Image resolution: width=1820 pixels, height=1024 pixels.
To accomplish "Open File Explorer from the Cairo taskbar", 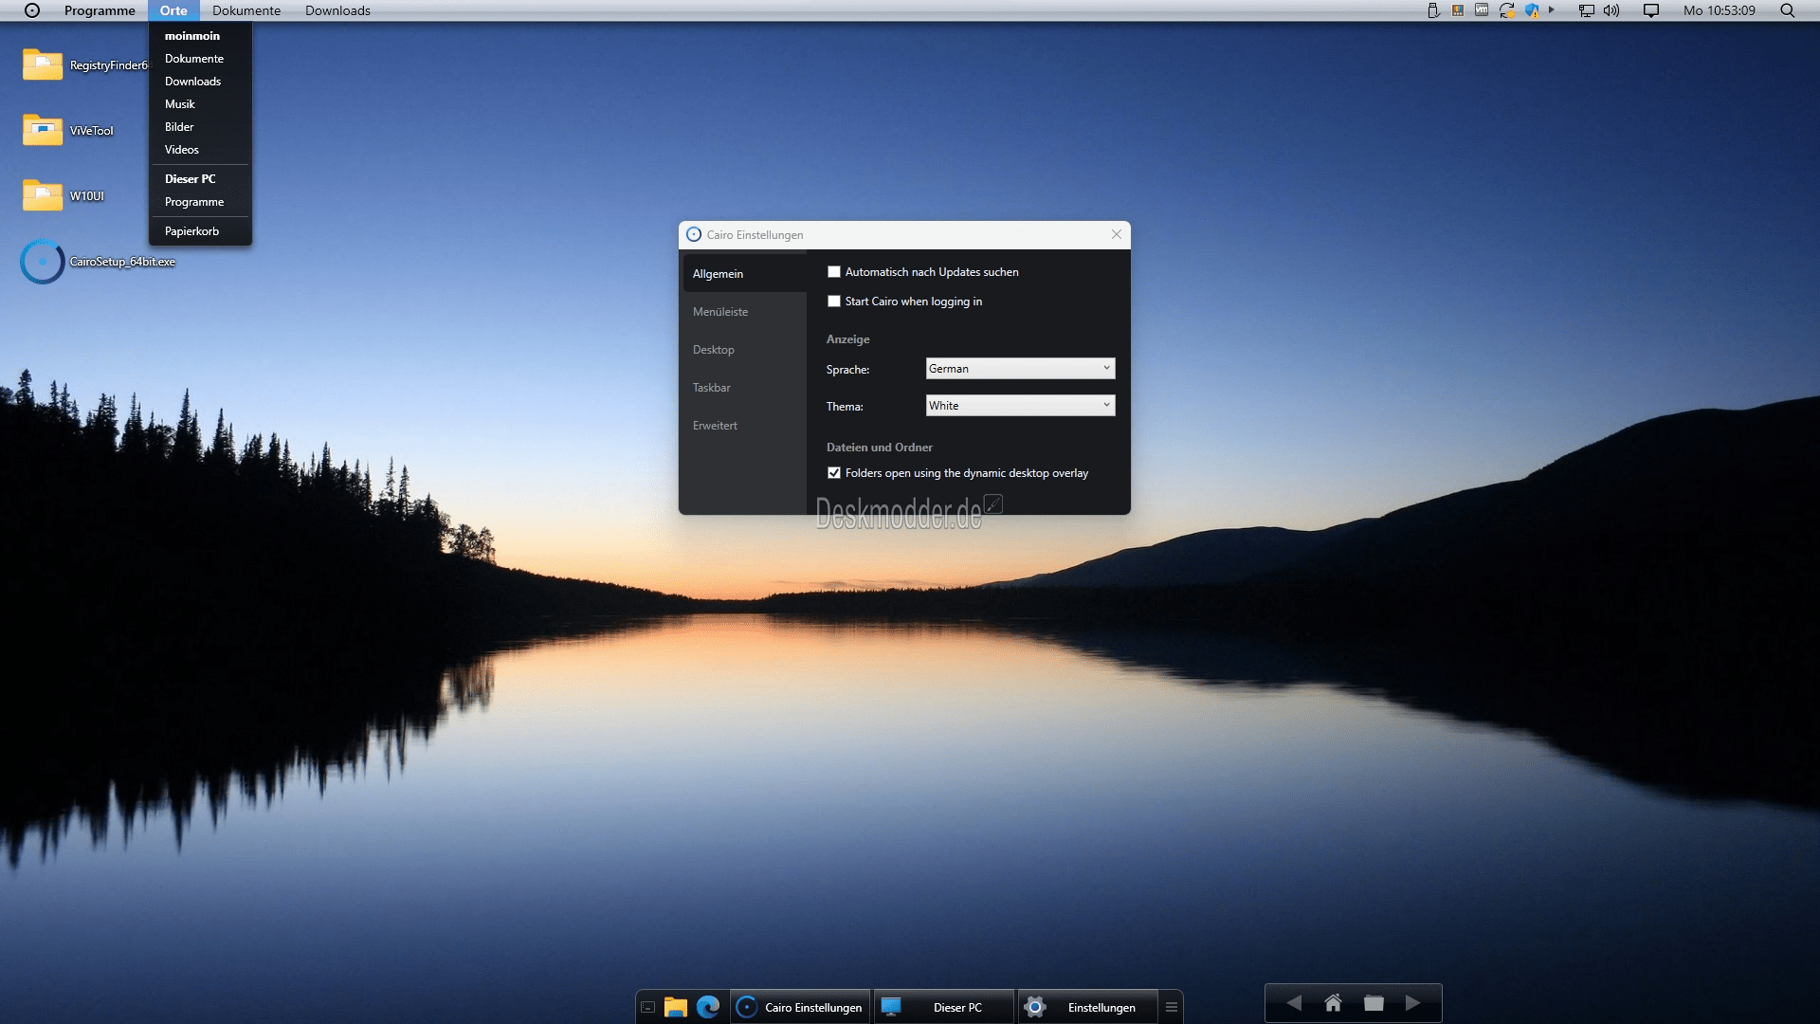I will pos(676,1007).
